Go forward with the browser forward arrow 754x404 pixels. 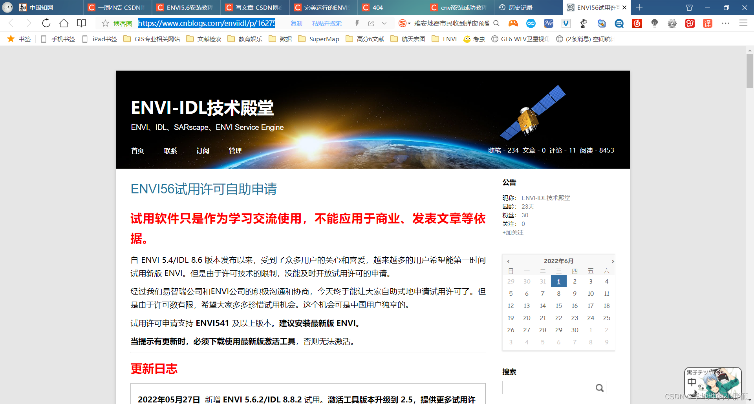[28, 23]
